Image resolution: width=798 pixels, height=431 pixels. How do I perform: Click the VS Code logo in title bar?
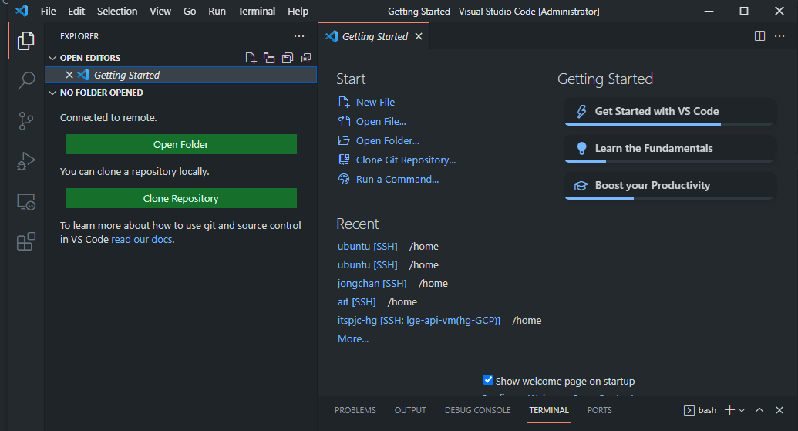point(22,11)
